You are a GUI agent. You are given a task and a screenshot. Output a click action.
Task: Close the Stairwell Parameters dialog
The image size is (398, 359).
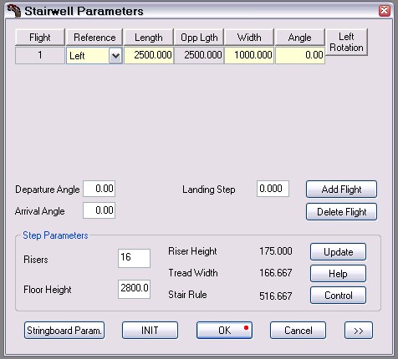coord(385,11)
